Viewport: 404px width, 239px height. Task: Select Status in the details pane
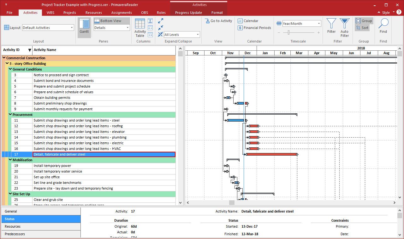tap(41, 219)
